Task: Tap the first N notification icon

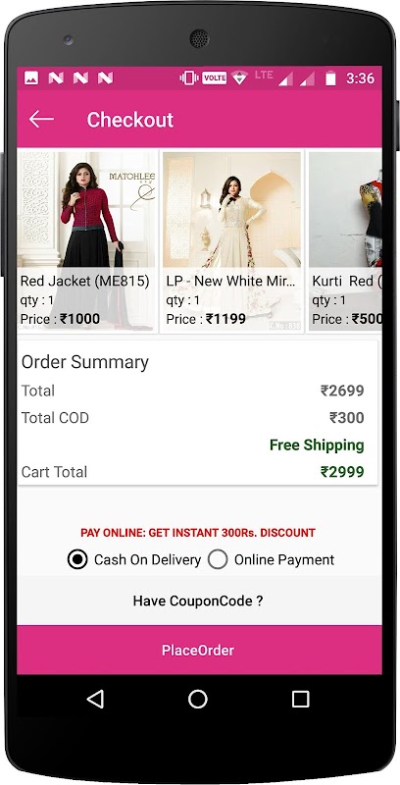Action: [56, 78]
